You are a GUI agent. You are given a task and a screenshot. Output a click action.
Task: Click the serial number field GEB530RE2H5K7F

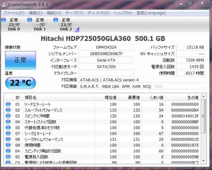click(106, 54)
